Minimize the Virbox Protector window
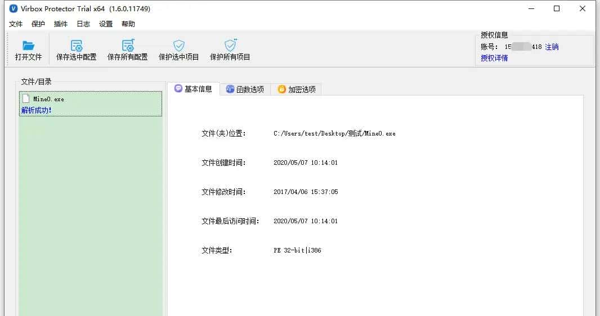Image resolution: width=600 pixels, height=316 pixels. point(531,8)
